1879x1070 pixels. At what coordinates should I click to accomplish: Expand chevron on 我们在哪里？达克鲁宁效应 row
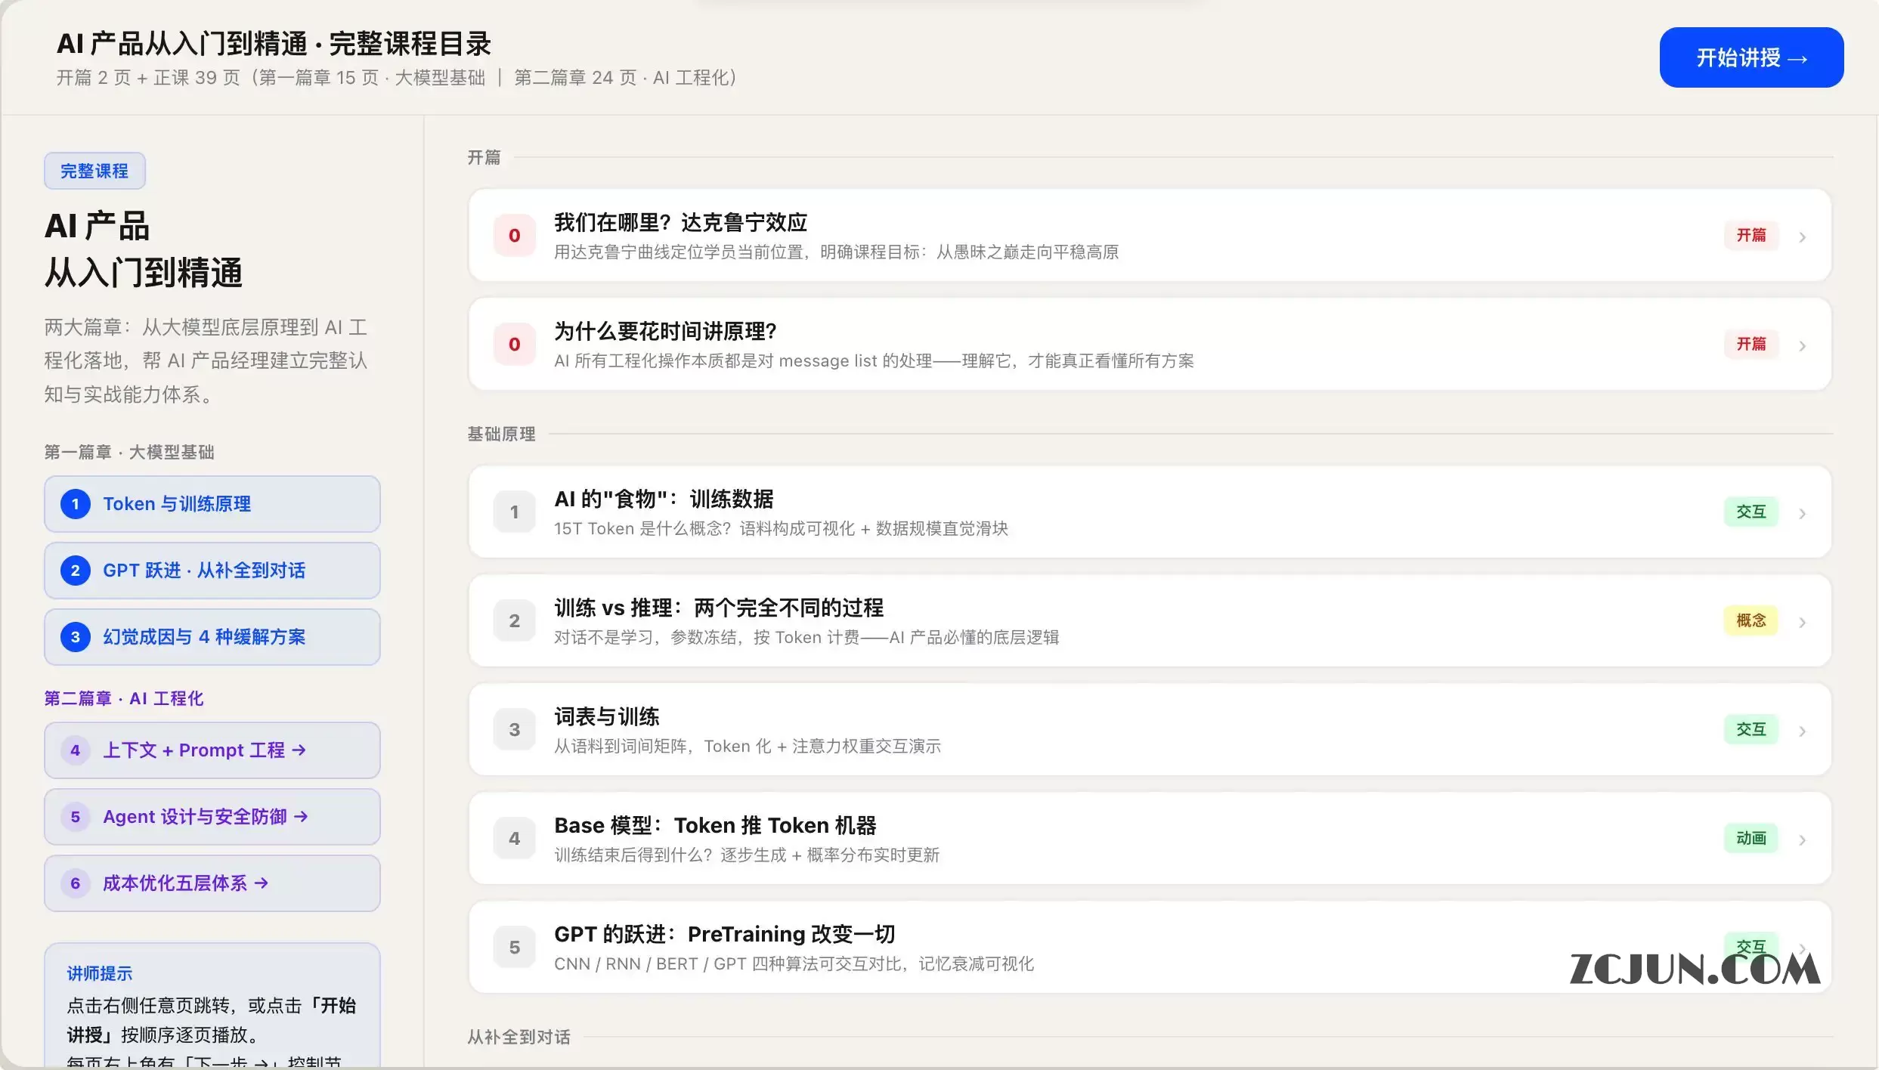[x=1803, y=237]
